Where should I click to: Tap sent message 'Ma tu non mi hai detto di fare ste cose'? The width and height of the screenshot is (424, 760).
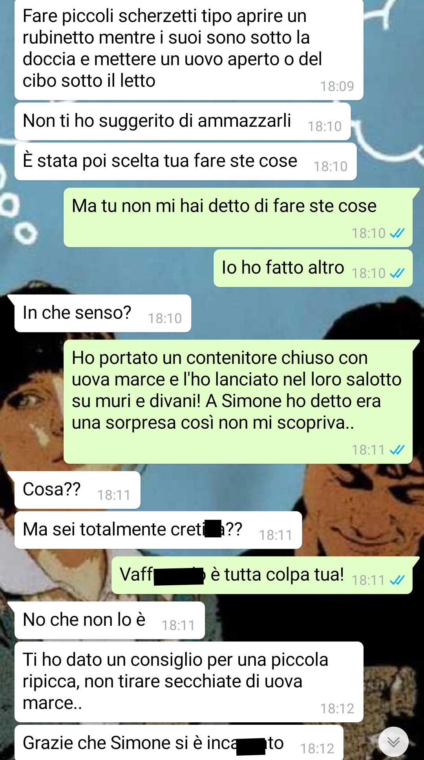[238, 217]
